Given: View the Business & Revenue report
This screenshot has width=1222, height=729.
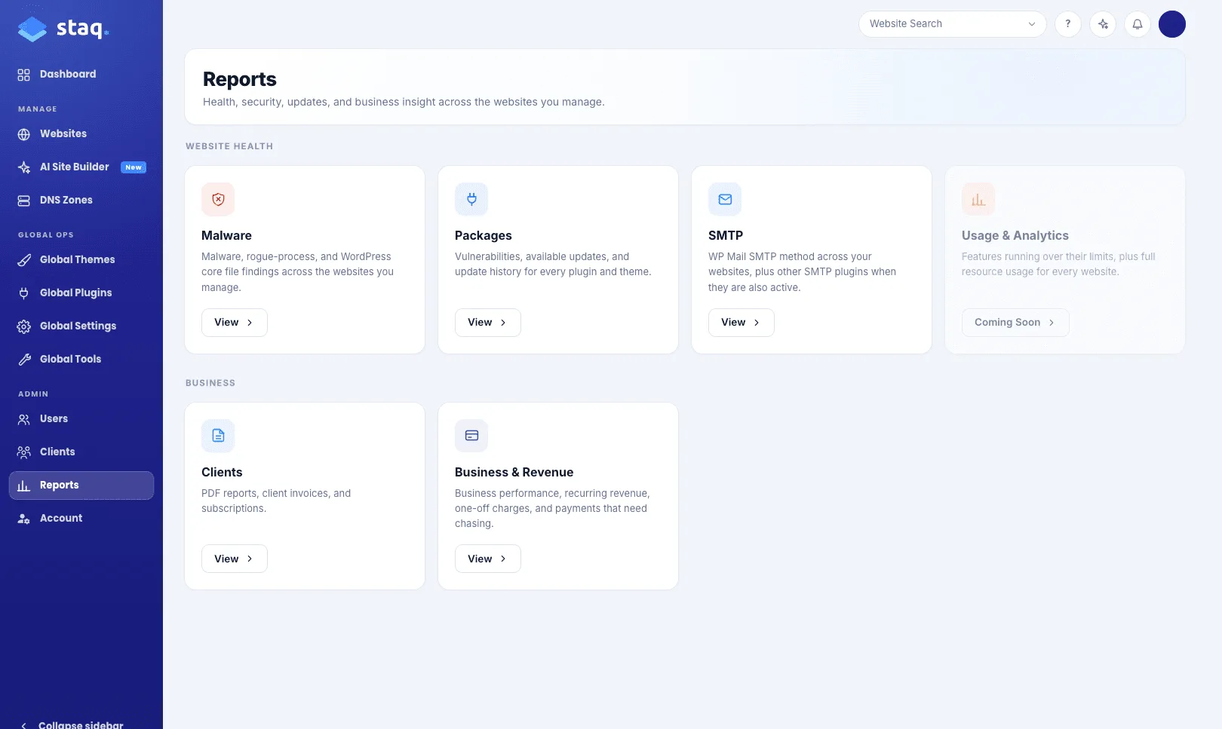Looking at the screenshot, I should (x=487, y=559).
